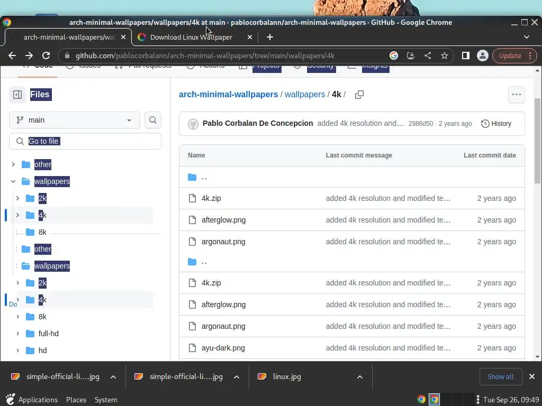Click the scrollbar down arrow
Screen dimensions: 542x406
[x=538, y=357]
